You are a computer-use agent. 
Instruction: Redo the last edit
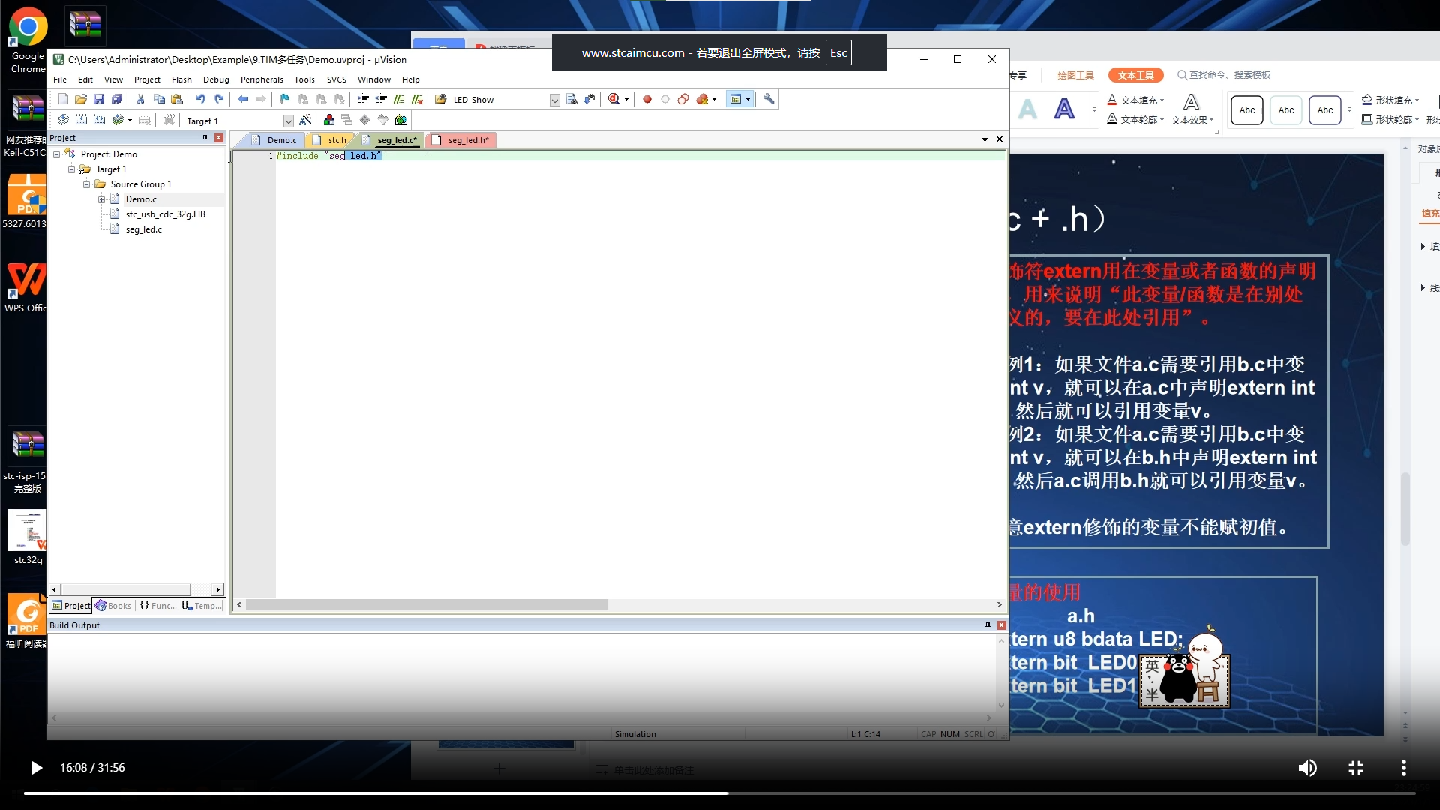click(219, 99)
